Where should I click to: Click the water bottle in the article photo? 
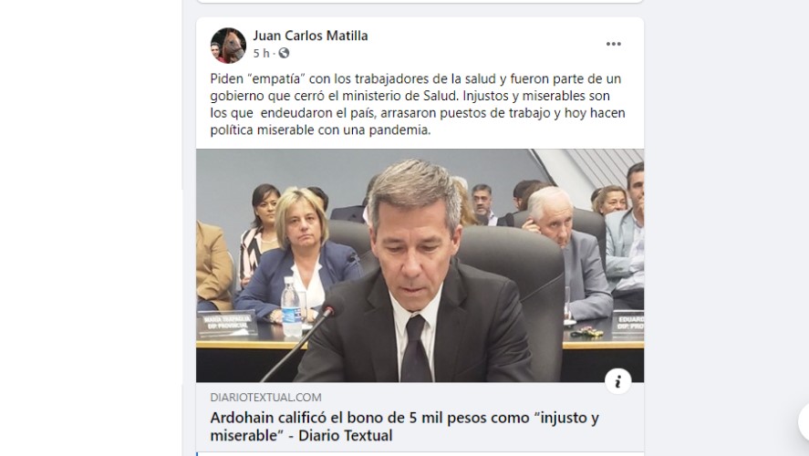point(291,306)
